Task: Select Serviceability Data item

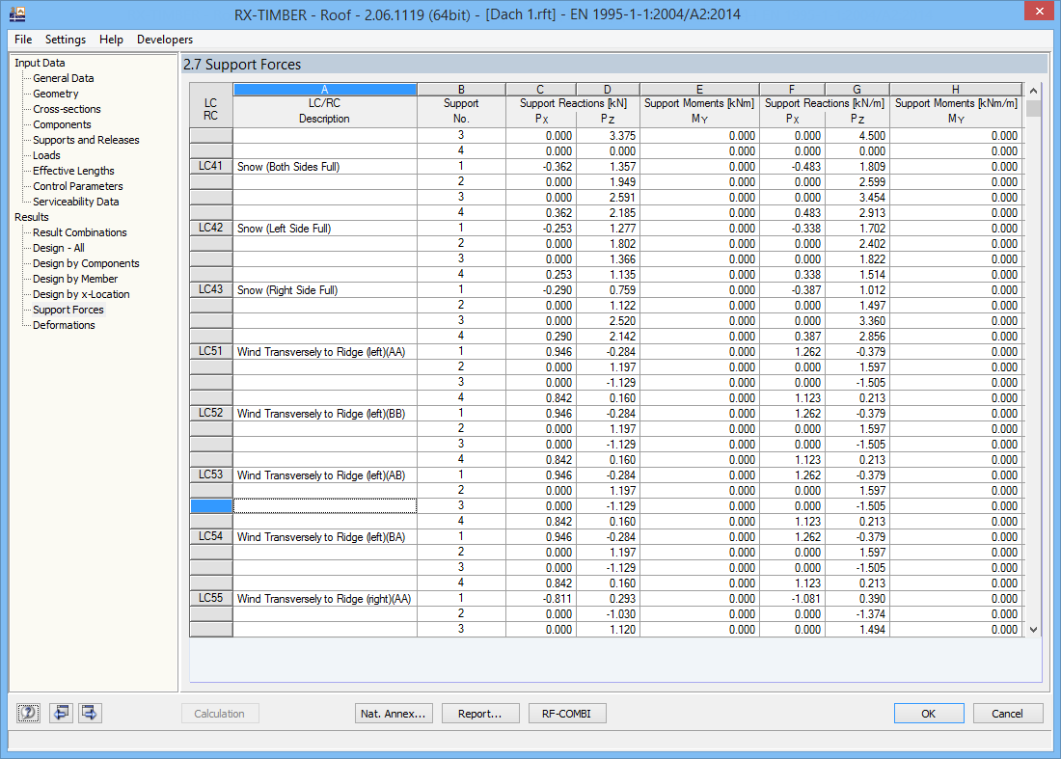Action: click(76, 202)
